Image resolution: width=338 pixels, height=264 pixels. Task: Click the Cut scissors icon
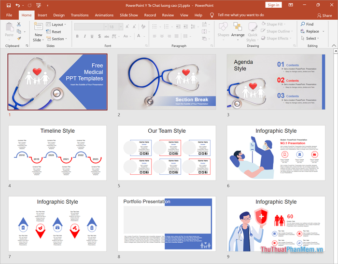click(19, 24)
